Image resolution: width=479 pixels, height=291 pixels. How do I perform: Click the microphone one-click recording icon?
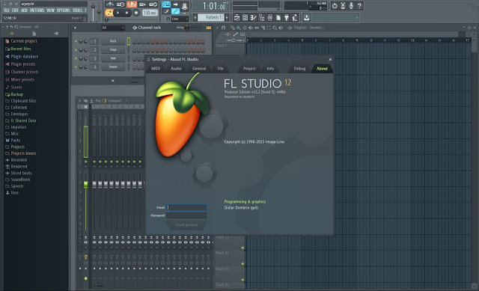coord(351,5)
